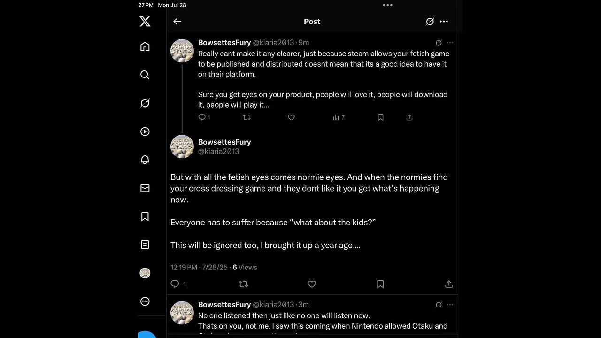
Task: Like the main post with the heart
Action: coord(312,284)
